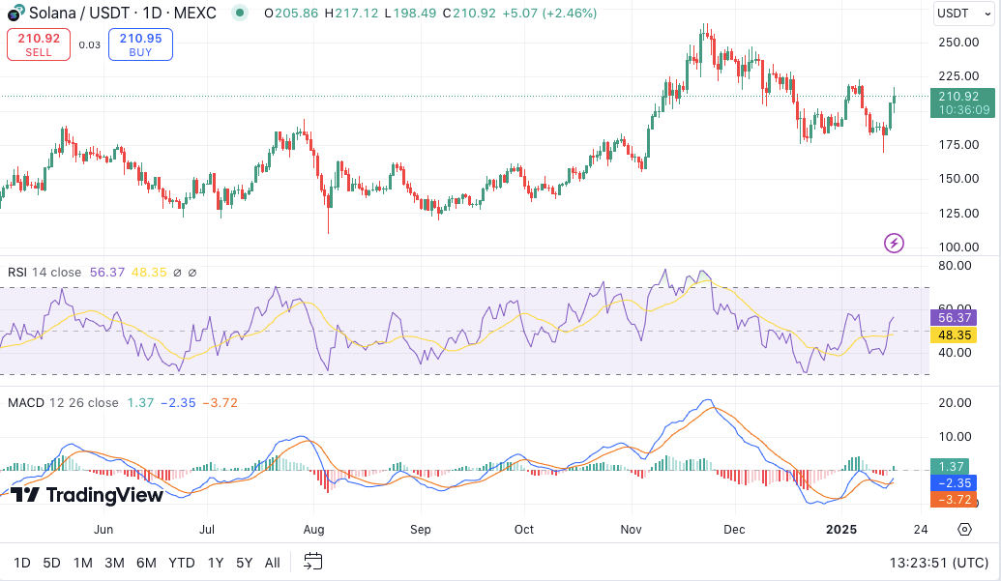Click the 2025 label on the time axis
Viewport: 1001px width, 581px height.
click(x=841, y=530)
